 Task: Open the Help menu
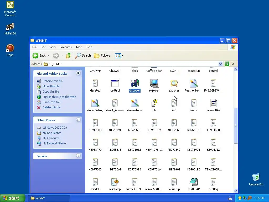point(89,47)
